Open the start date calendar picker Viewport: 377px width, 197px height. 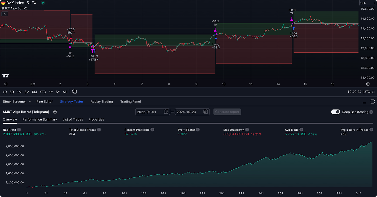click(166, 112)
